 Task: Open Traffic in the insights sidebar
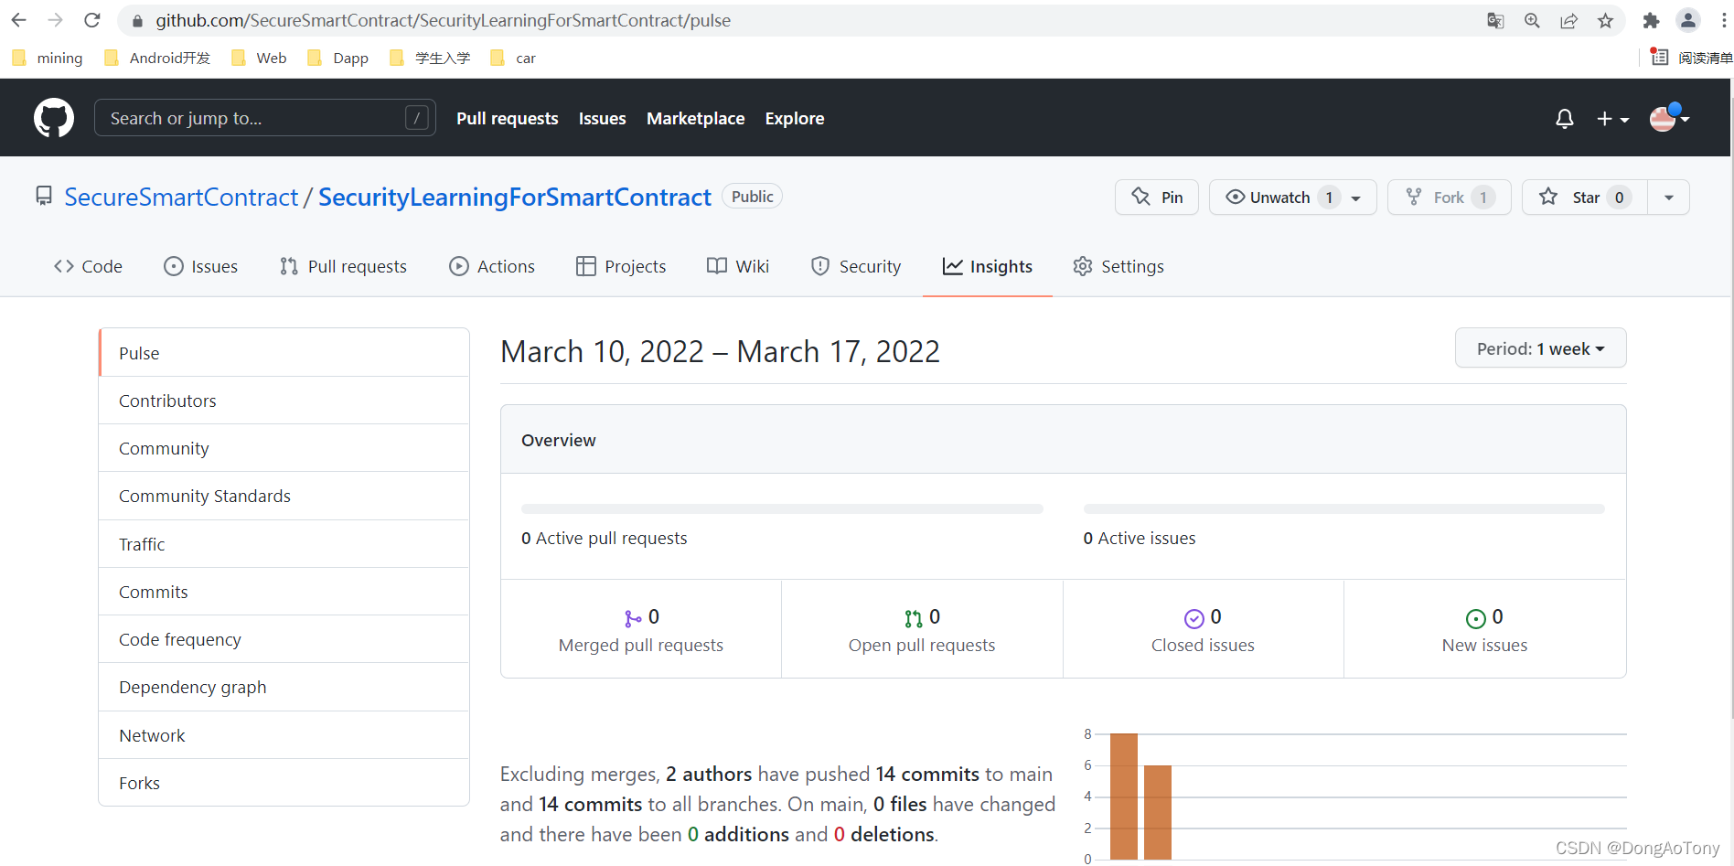click(284, 544)
